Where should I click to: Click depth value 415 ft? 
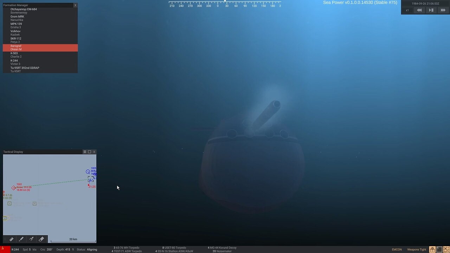tap(65, 249)
